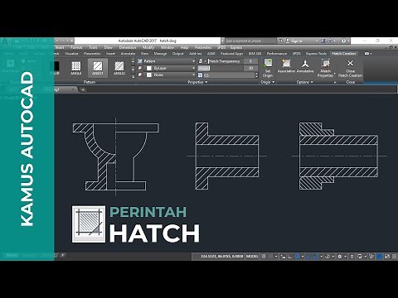Expand the Options panel
398x298 pixels.
tap(304, 82)
